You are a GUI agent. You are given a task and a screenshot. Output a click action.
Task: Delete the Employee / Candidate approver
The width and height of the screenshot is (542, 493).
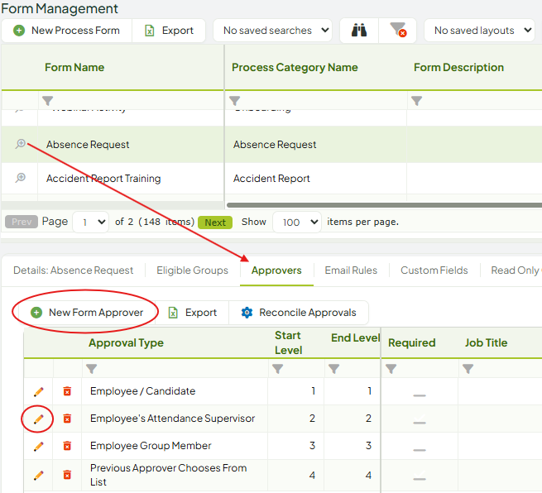[x=67, y=391]
